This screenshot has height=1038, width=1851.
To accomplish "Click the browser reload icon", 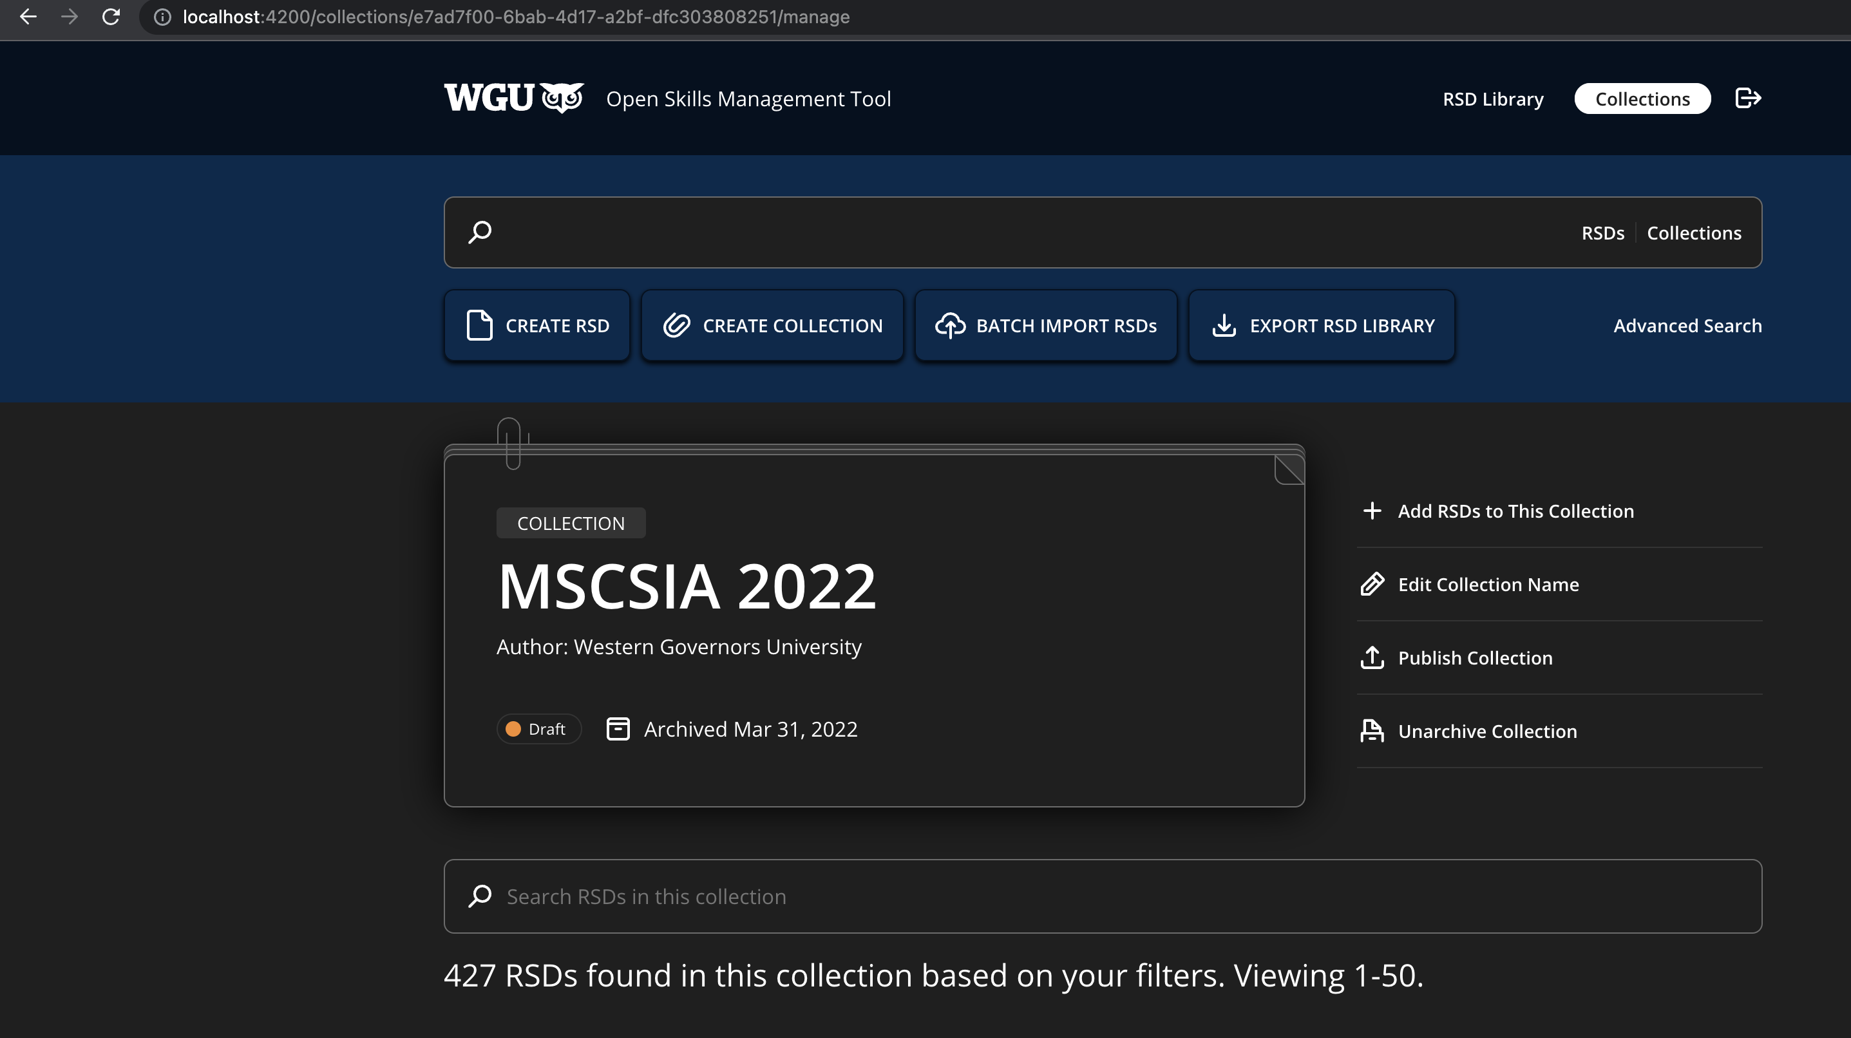I will tap(111, 17).
